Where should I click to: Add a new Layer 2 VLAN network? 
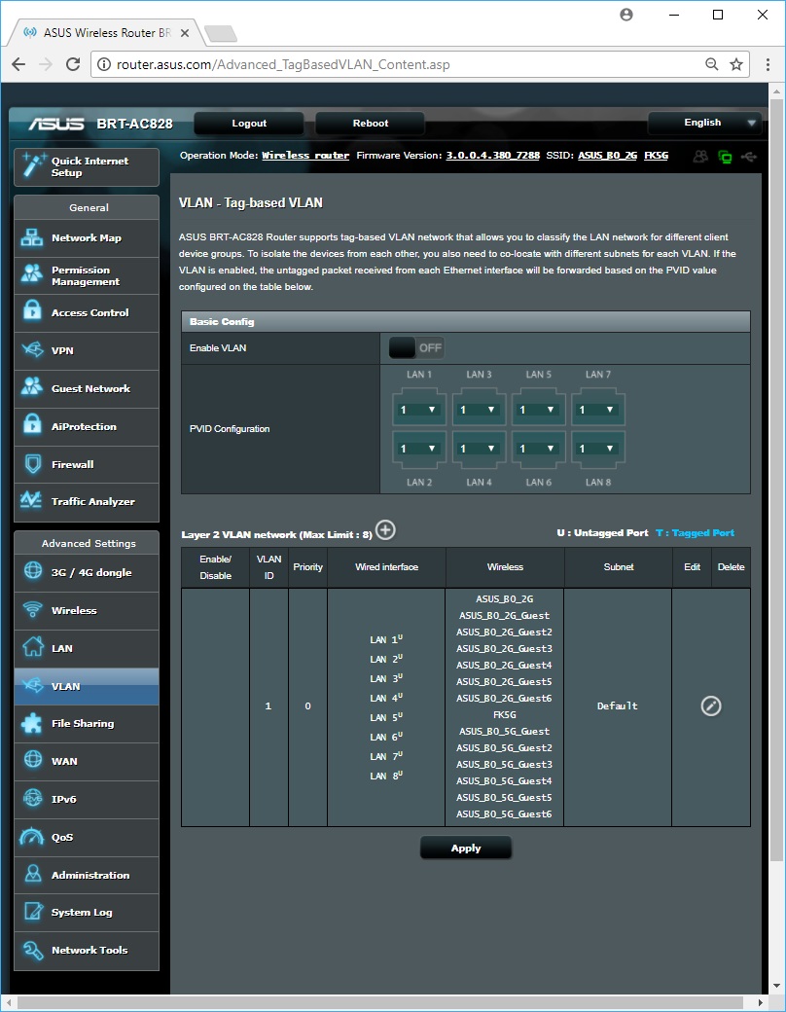386,530
